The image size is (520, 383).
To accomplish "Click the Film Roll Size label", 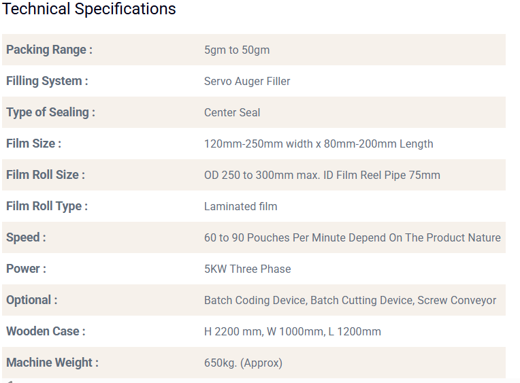I will pyautogui.click(x=46, y=175).
